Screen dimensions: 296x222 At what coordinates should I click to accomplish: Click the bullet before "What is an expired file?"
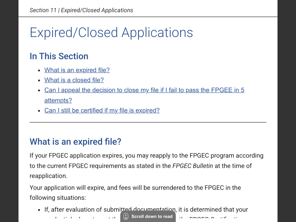(x=39, y=70)
